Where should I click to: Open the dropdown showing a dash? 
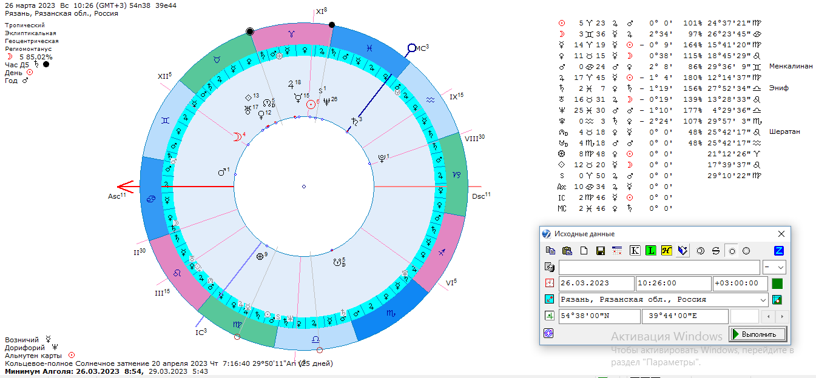click(x=774, y=267)
